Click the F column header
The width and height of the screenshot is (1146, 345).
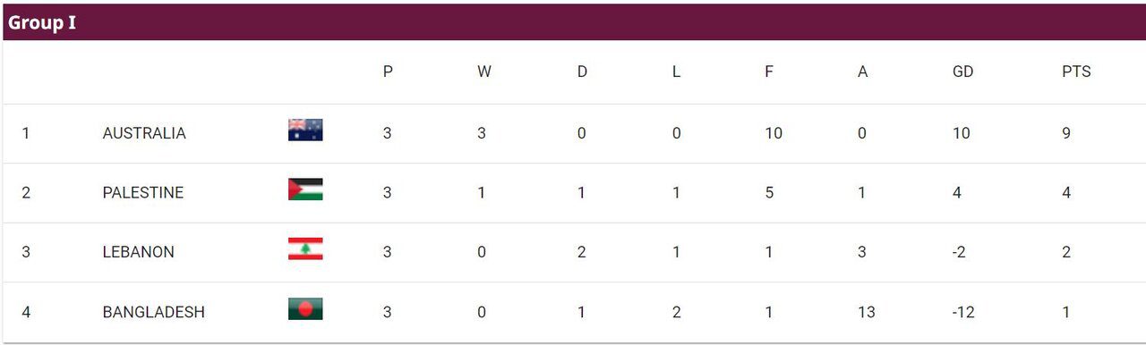(769, 72)
